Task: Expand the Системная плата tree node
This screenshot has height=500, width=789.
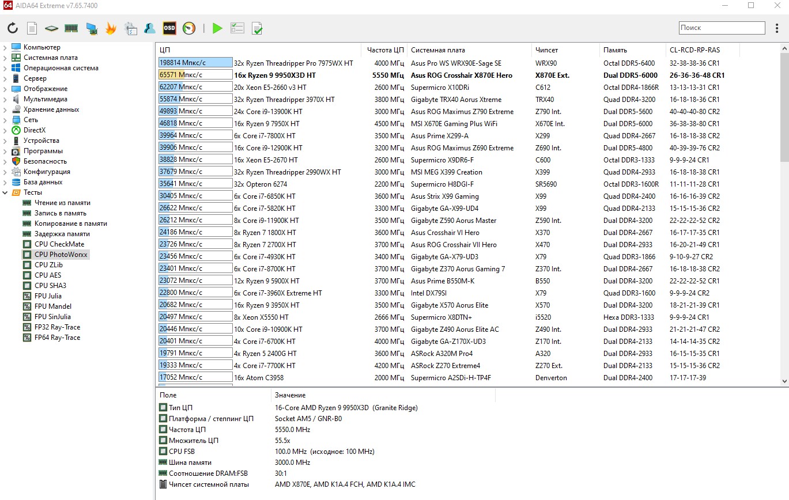Action: point(5,58)
